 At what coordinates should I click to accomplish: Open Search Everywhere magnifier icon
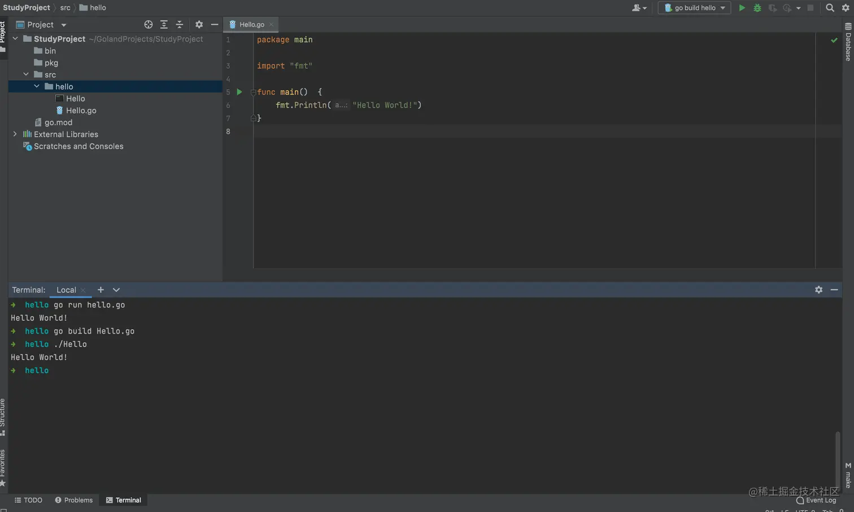pyautogui.click(x=830, y=8)
